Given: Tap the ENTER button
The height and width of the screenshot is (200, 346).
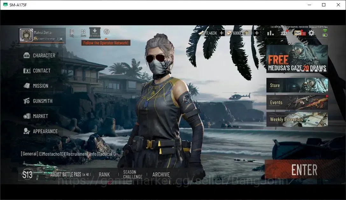Looking at the screenshot, I should point(304,170).
